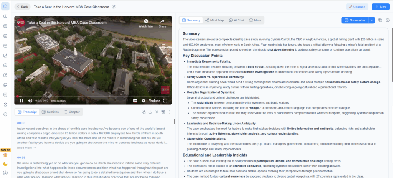
Task: Click 'Stakeholder Considerations:' bullet text
Action: click(206, 138)
